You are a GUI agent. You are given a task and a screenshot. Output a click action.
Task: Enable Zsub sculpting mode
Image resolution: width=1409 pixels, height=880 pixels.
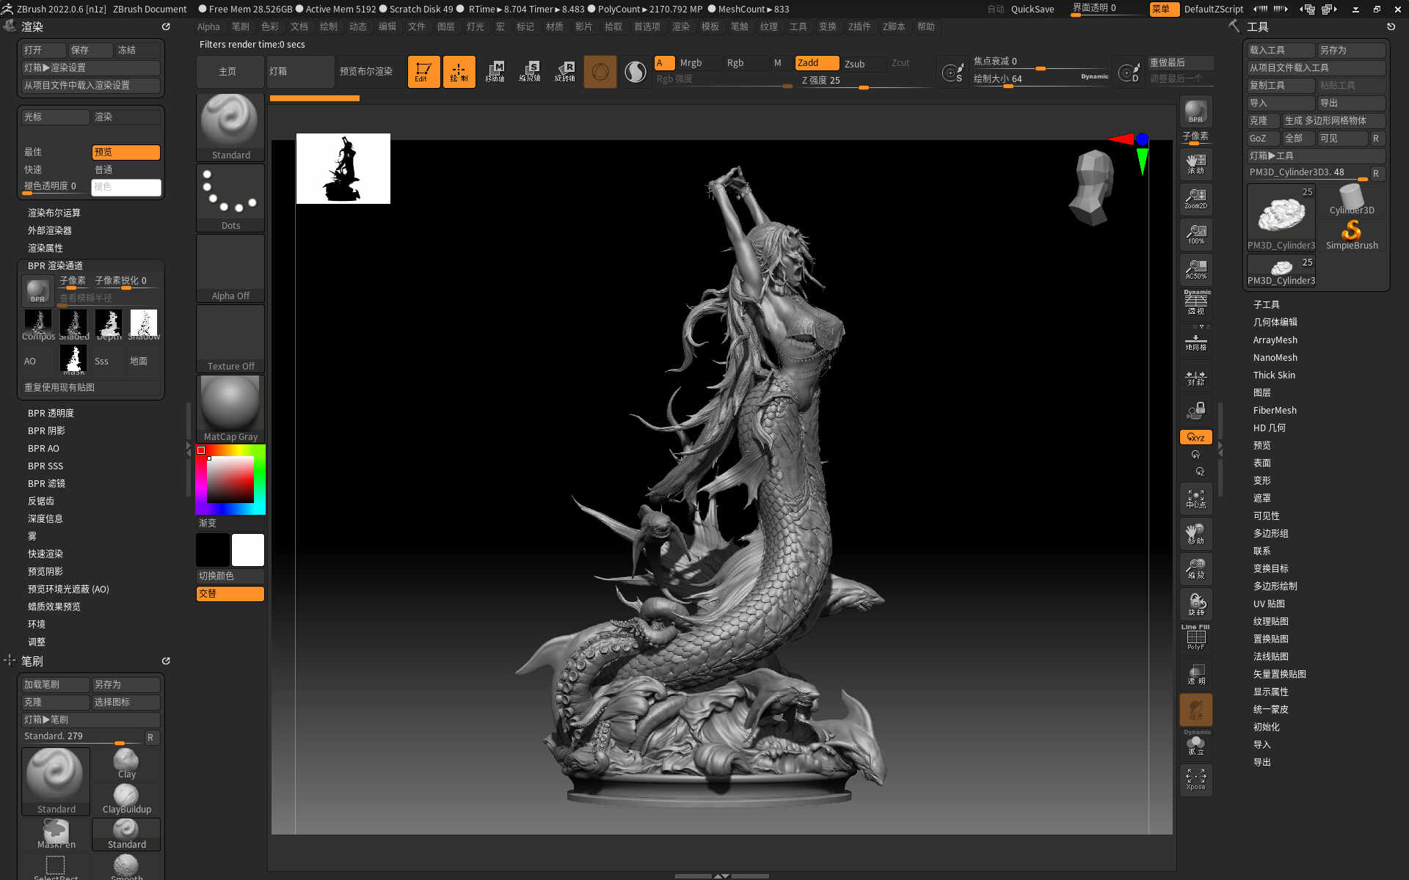click(855, 64)
